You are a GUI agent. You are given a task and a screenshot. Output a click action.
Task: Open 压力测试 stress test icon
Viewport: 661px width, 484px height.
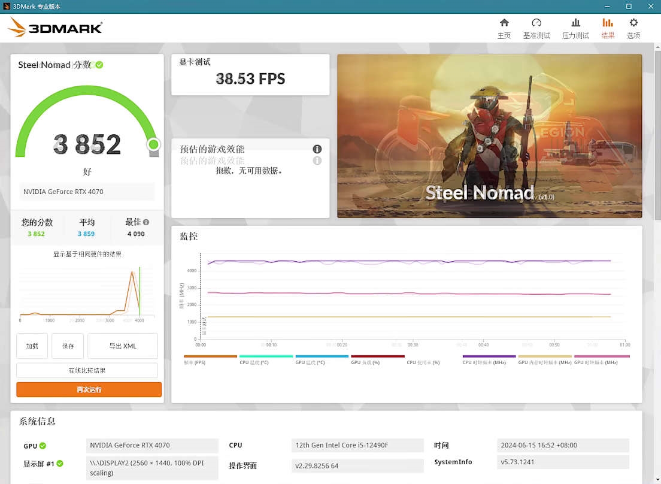tap(575, 23)
